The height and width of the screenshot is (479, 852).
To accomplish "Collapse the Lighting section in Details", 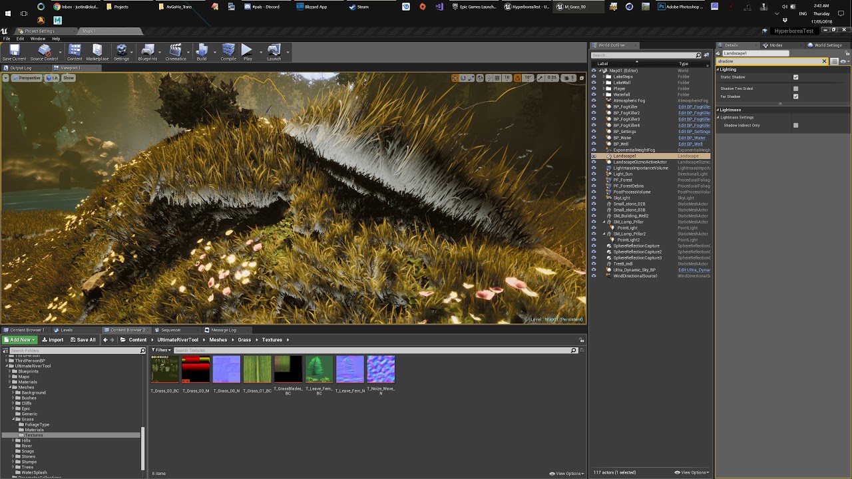I will (x=718, y=69).
